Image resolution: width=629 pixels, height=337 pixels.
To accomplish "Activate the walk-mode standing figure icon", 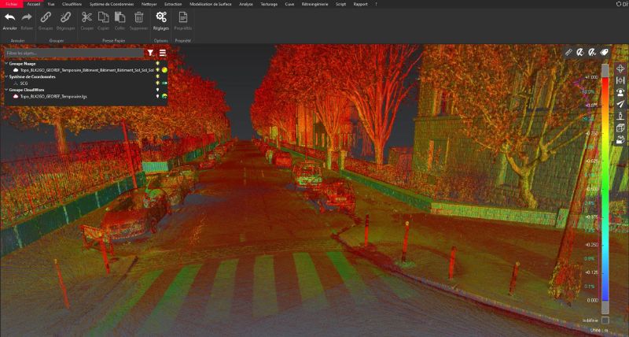I will 620,116.
